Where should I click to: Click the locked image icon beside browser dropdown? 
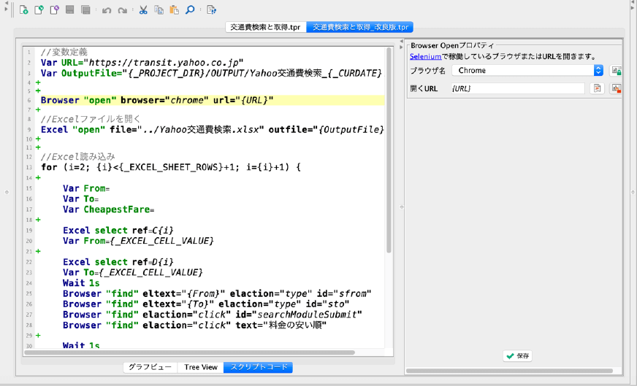[x=616, y=71]
